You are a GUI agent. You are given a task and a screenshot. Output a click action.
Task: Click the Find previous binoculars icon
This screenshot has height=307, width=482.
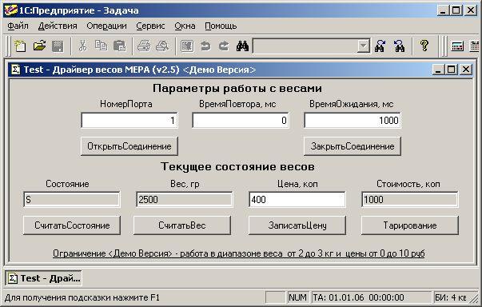click(x=399, y=46)
